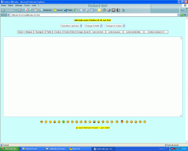Image resolution: width=188 pixels, height=151 pixels.
Task: Open the Rechercher search magnifier
Action: click(x=46, y=10)
